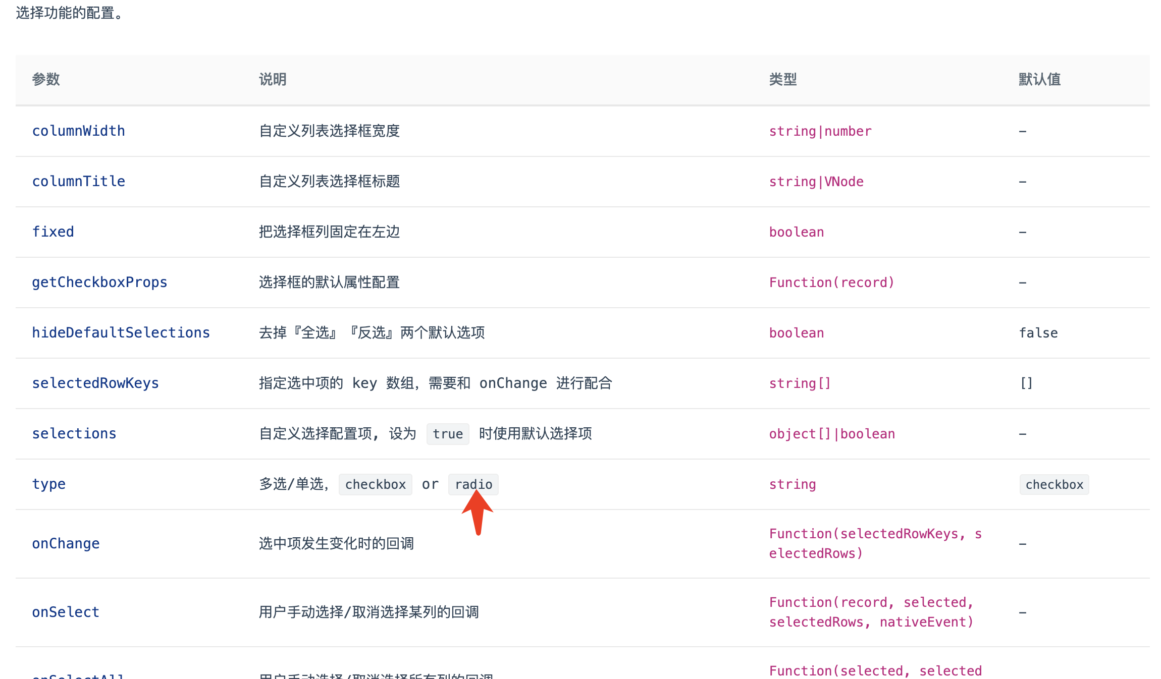This screenshot has height=679, width=1161.
Task: Click the columnTitle parameter link
Action: [x=79, y=181]
